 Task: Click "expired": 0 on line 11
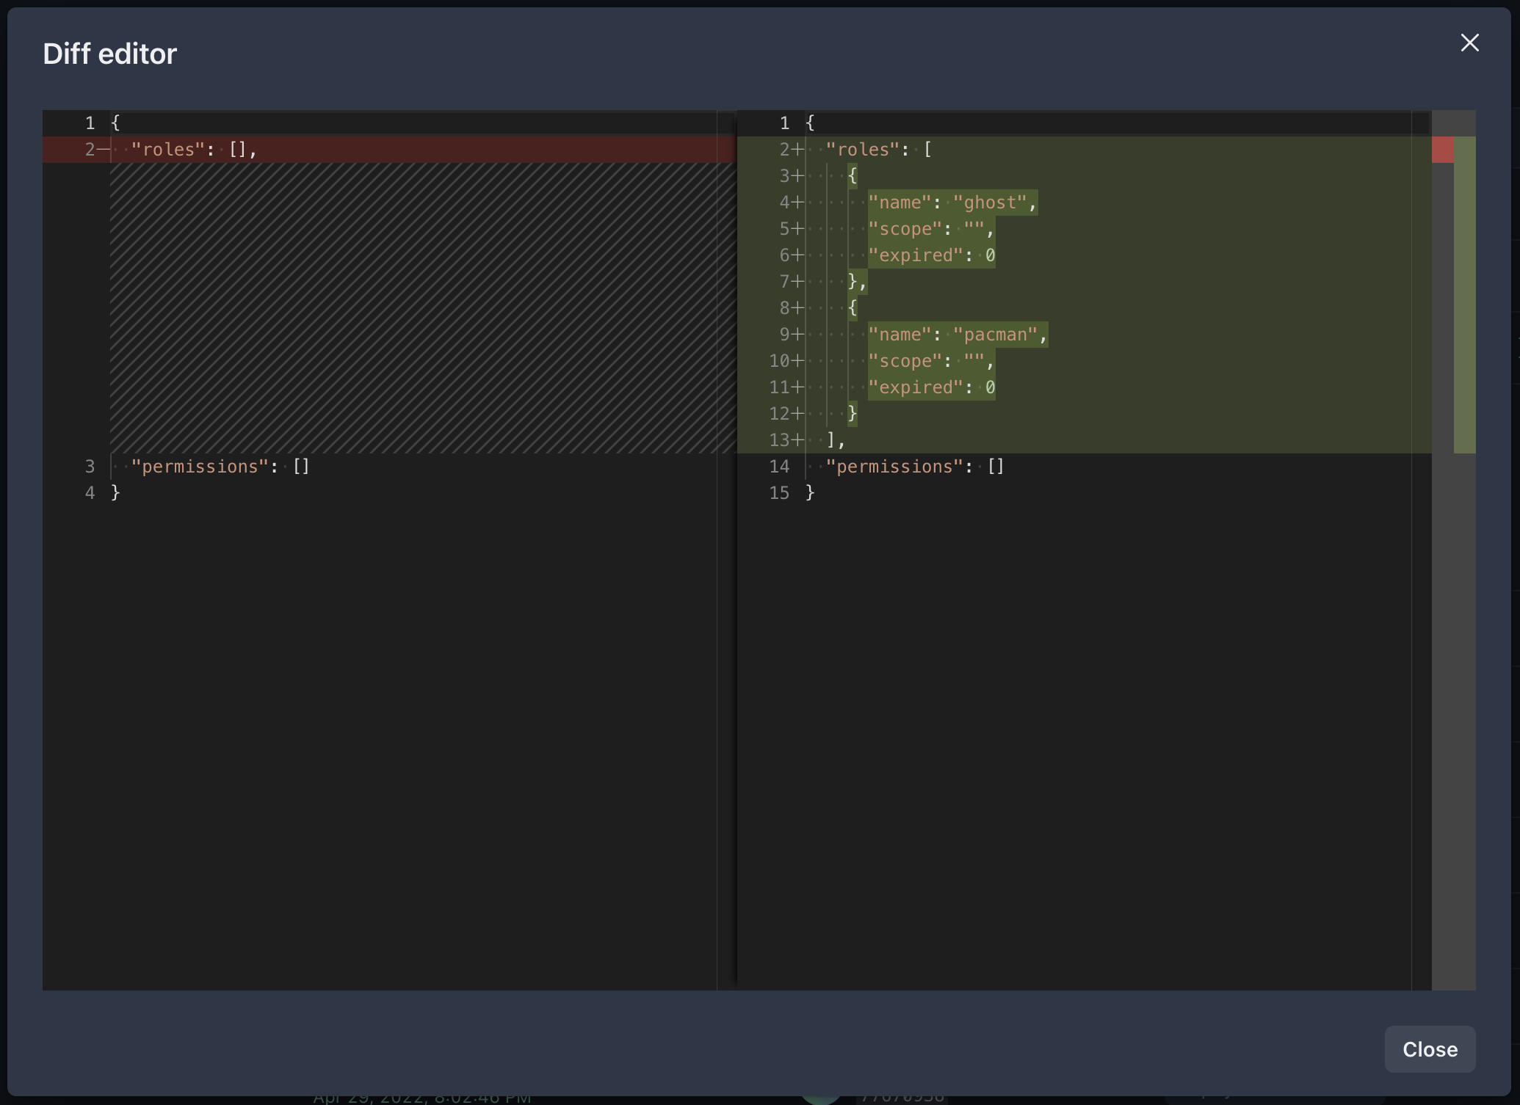click(x=931, y=387)
